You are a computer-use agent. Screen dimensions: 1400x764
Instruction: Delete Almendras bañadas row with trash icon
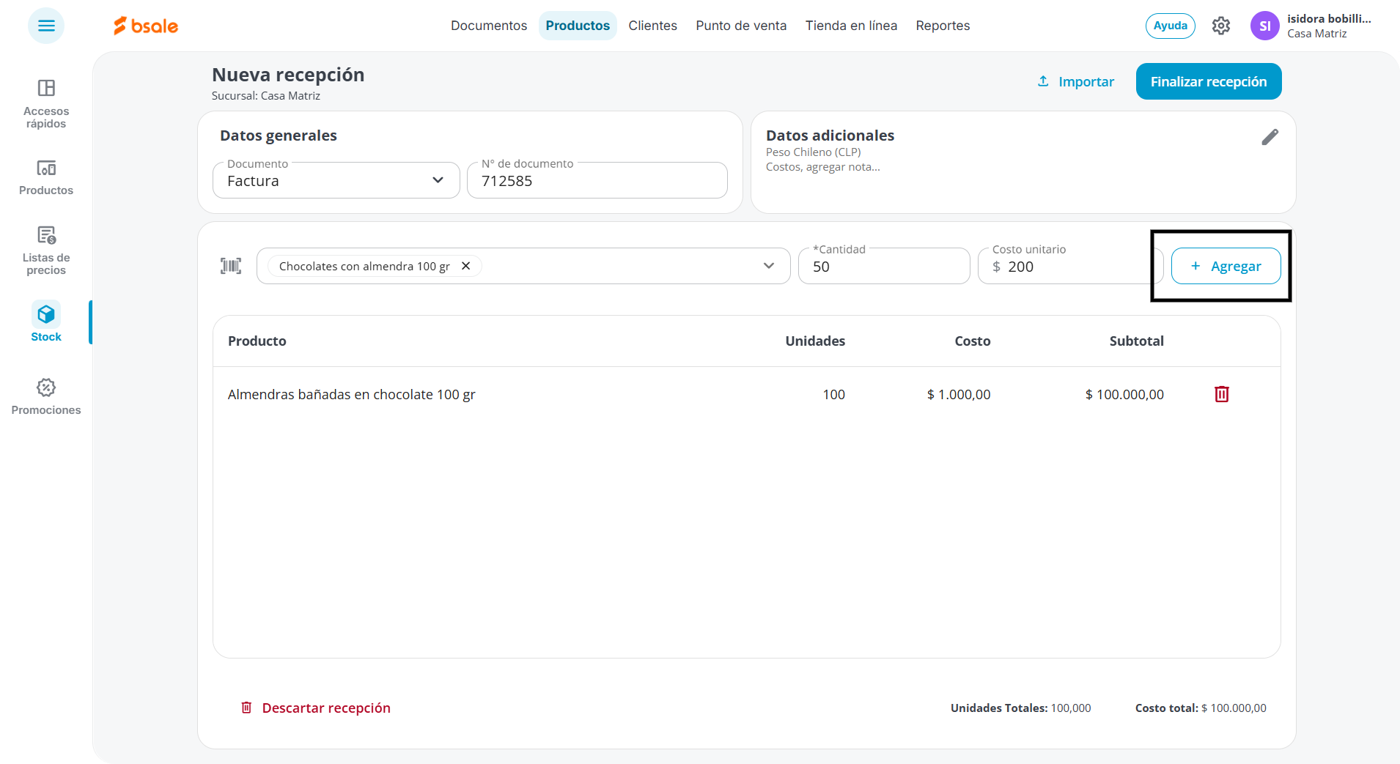[x=1221, y=394]
